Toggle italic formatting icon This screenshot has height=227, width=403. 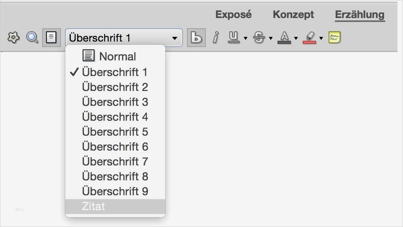(215, 38)
